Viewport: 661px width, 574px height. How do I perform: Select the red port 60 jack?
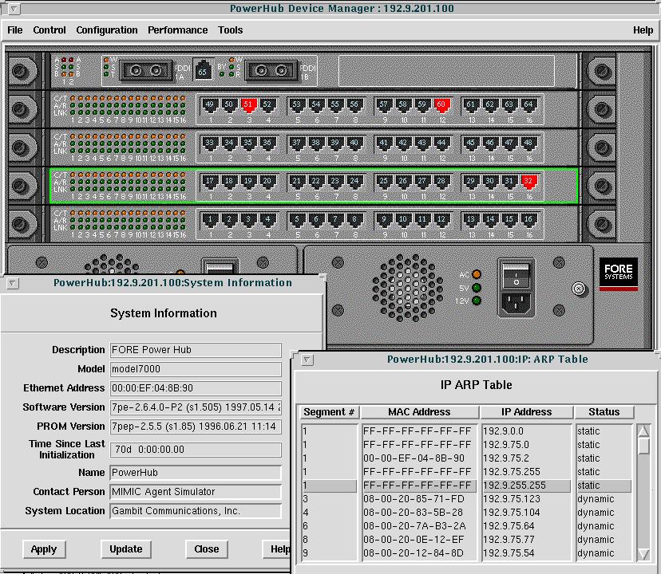(x=441, y=105)
